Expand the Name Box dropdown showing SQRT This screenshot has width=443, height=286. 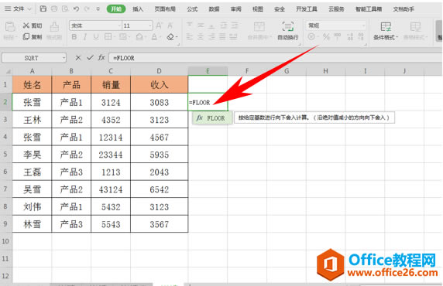pyautogui.click(x=64, y=58)
